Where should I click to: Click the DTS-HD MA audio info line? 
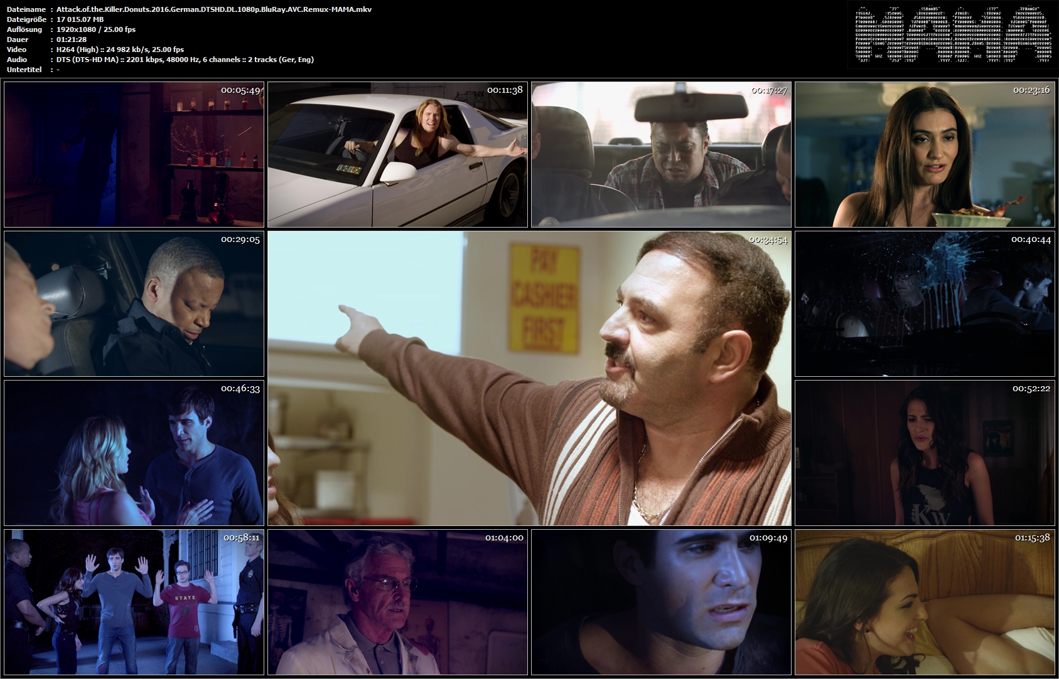click(x=185, y=60)
